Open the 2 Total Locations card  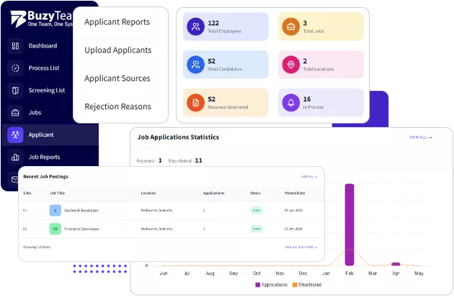321,65
